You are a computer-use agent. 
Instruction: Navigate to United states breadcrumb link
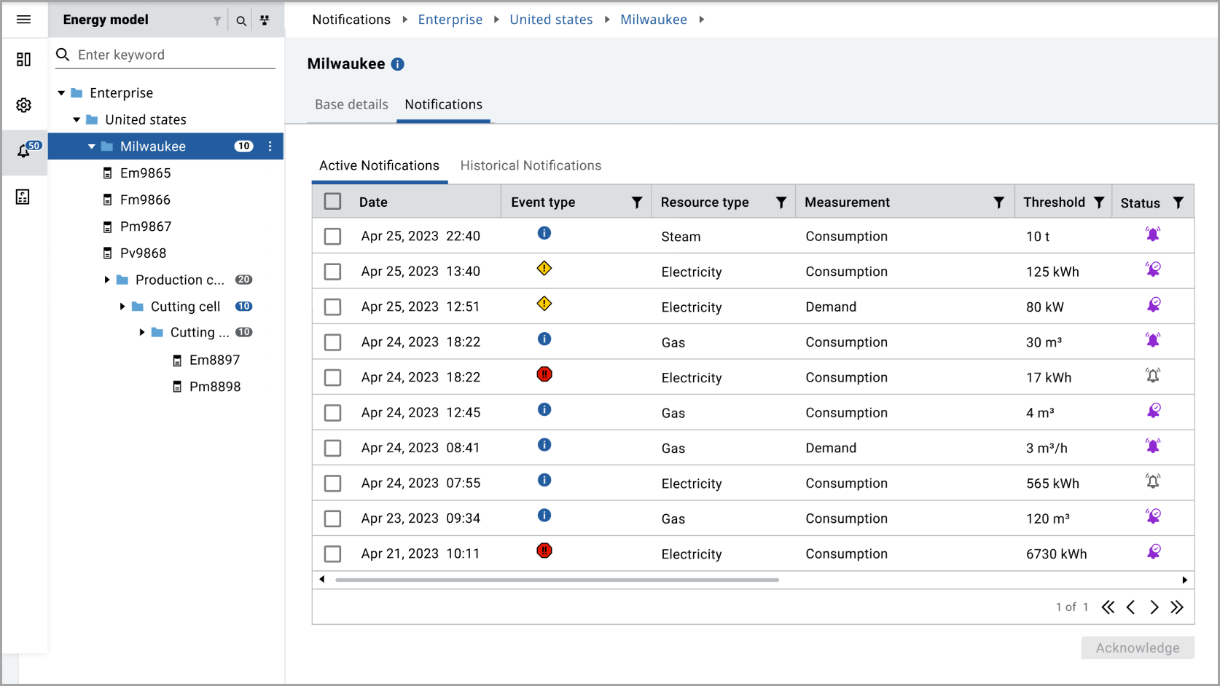551,20
